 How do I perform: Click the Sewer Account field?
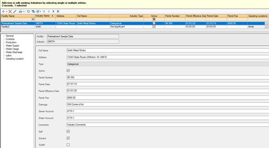(168, 111)
